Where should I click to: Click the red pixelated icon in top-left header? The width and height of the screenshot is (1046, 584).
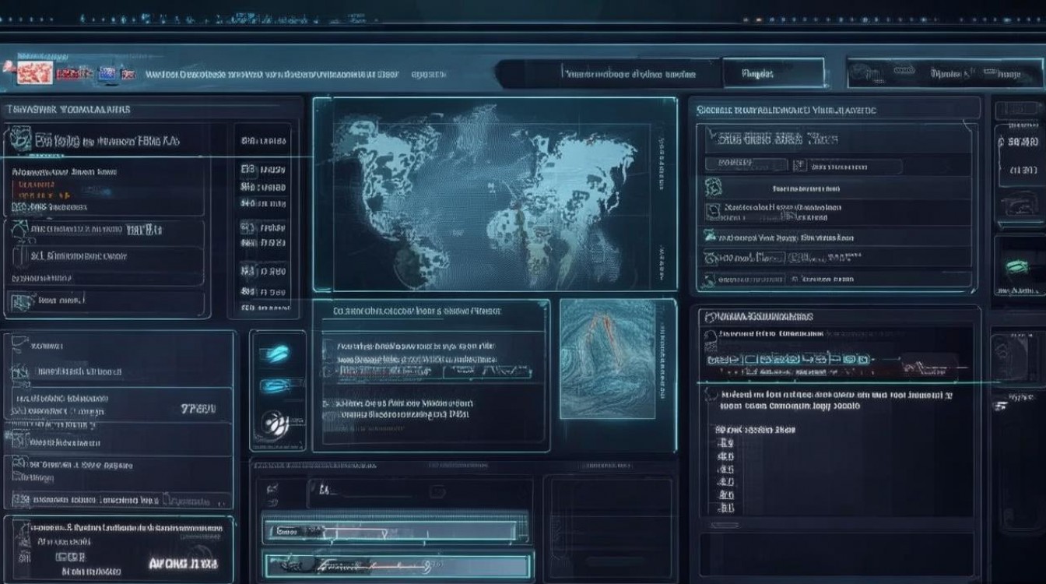33,73
